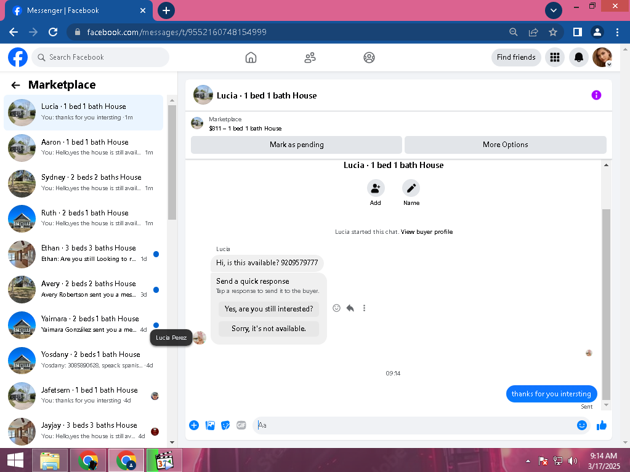Screen dimensions: 630x472
Task: Click listing thumbnail in chat header
Action: pyautogui.click(x=203, y=95)
